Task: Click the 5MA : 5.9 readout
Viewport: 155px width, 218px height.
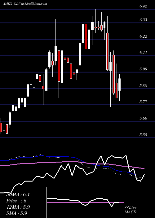Action: (16, 213)
